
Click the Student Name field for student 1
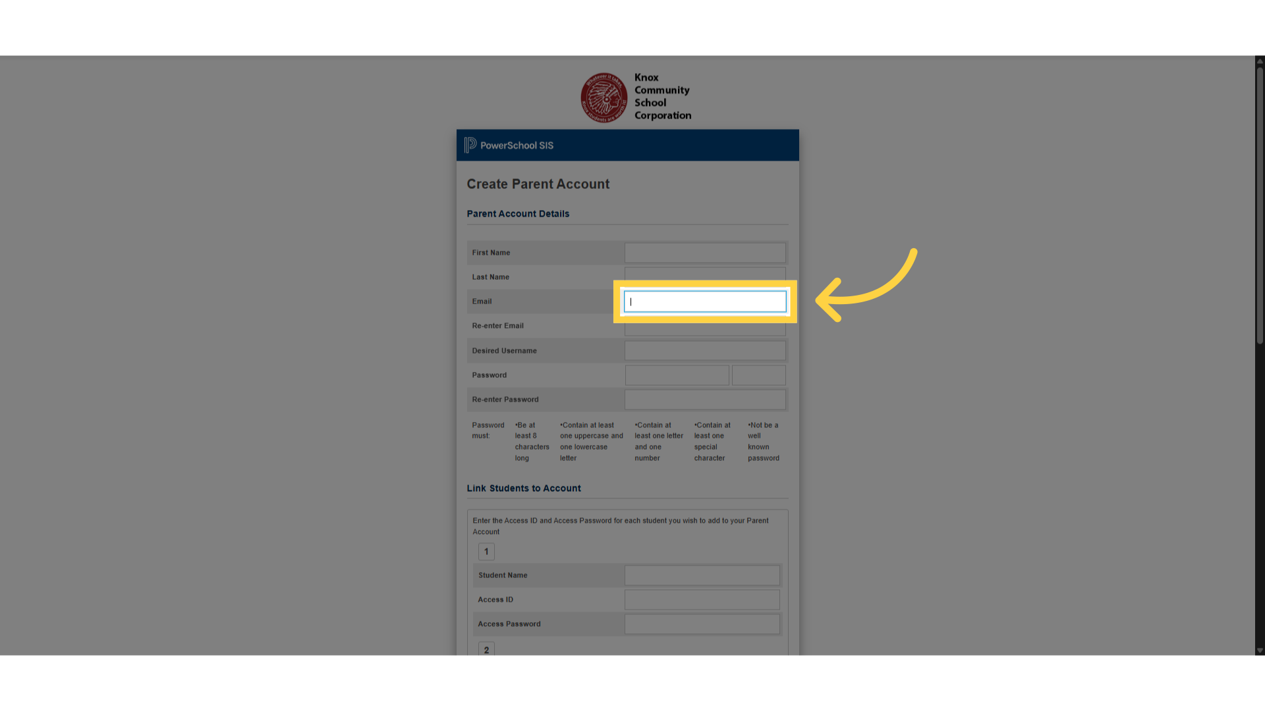click(702, 575)
